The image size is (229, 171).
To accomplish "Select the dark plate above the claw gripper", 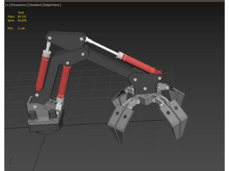I will click(x=145, y=84).
